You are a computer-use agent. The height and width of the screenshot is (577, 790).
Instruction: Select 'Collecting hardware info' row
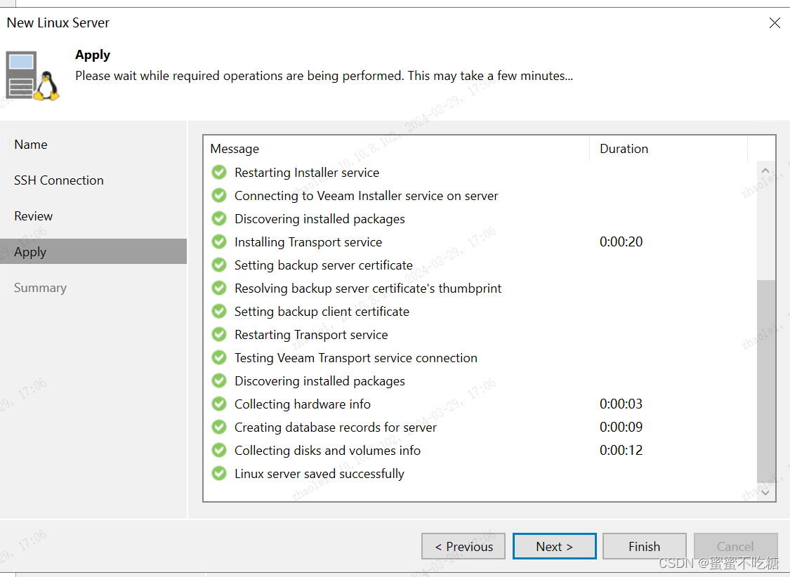pyautogui.click(x=480, y=404)
